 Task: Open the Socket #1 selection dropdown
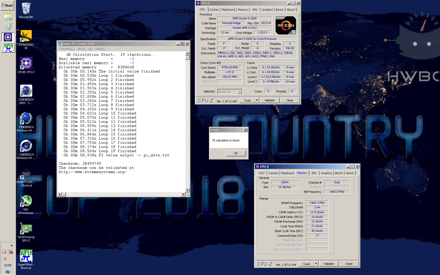(239, 91)
